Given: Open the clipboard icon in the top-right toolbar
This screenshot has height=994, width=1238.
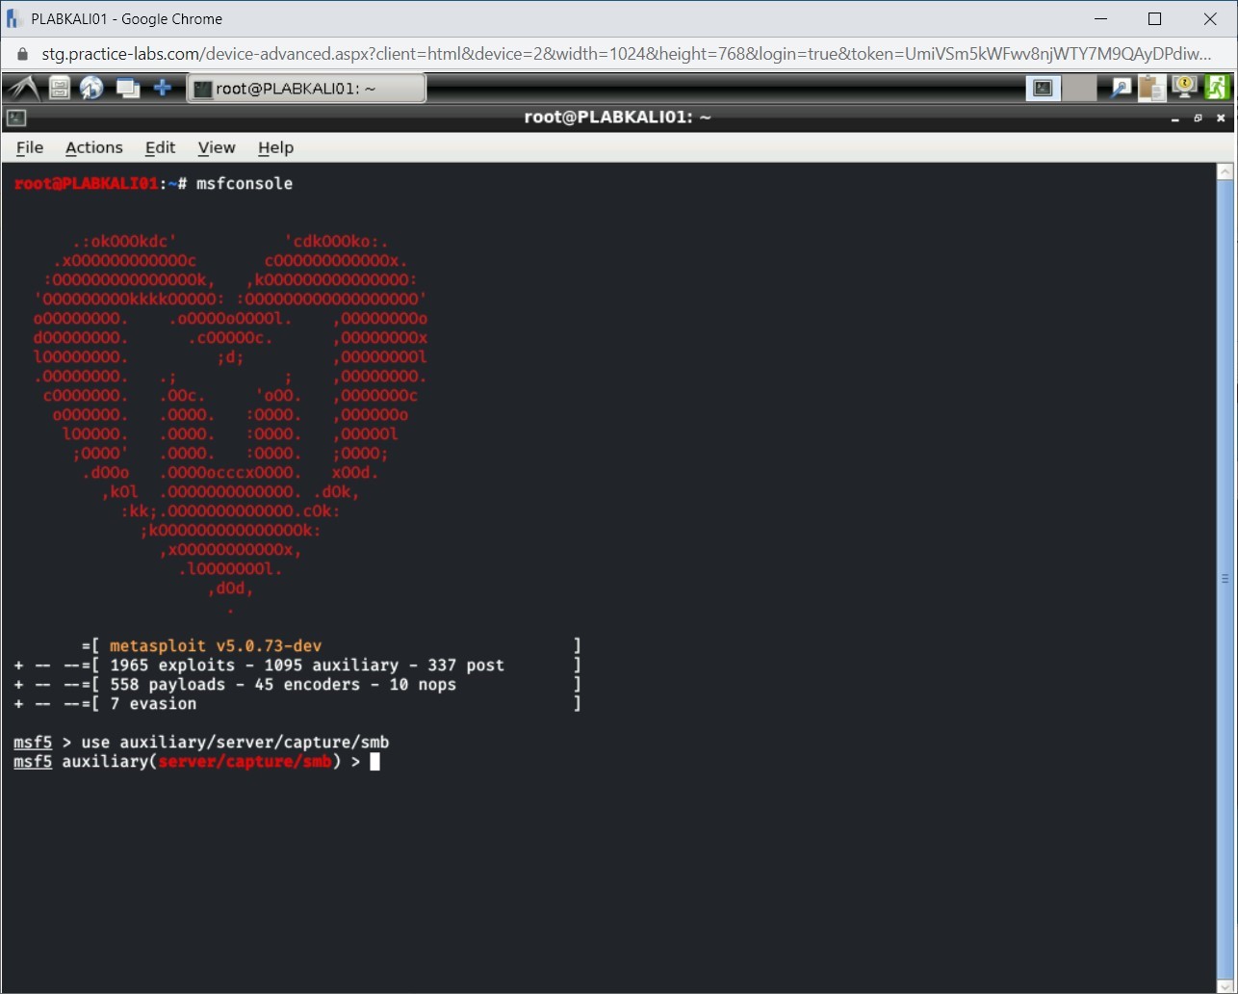Looking at the screenshot, I should coord(1151,88).
